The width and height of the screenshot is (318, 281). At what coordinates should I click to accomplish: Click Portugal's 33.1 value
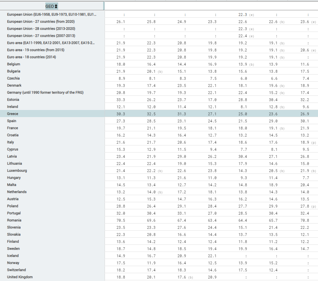(x=182, y=214)
